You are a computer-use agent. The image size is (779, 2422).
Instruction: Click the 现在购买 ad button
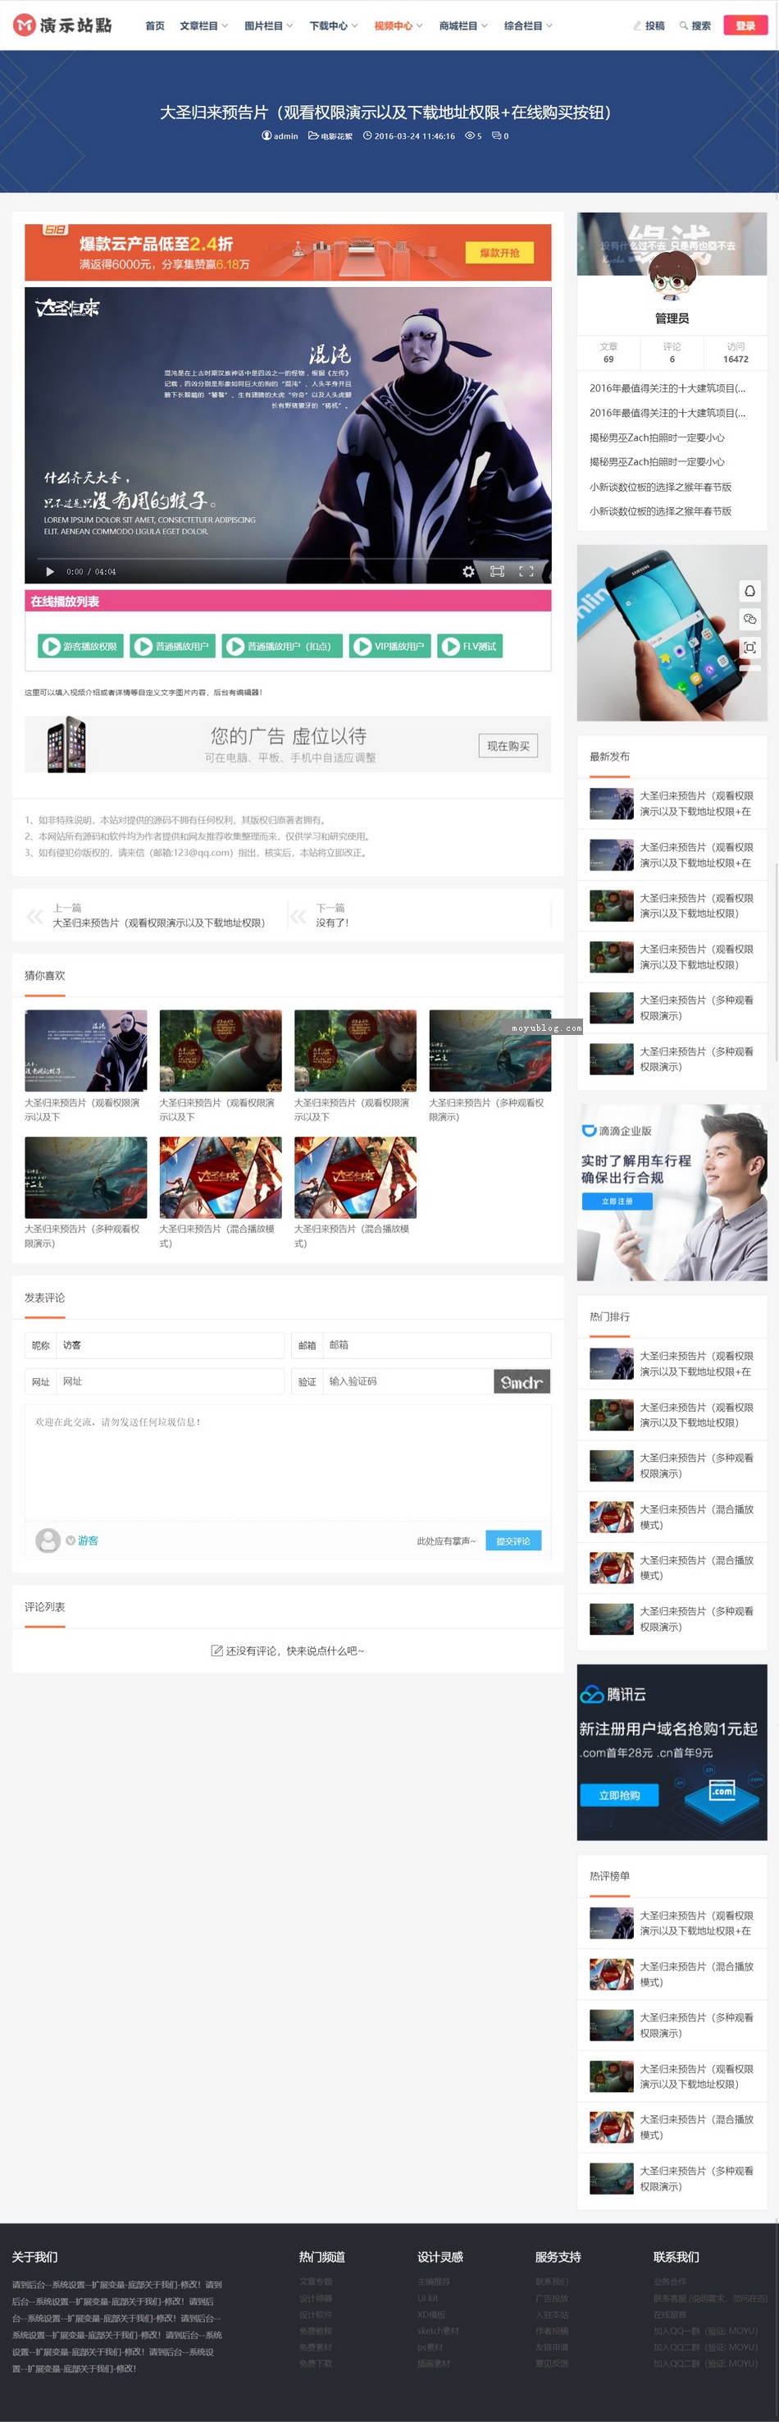(x=508, y=745)
